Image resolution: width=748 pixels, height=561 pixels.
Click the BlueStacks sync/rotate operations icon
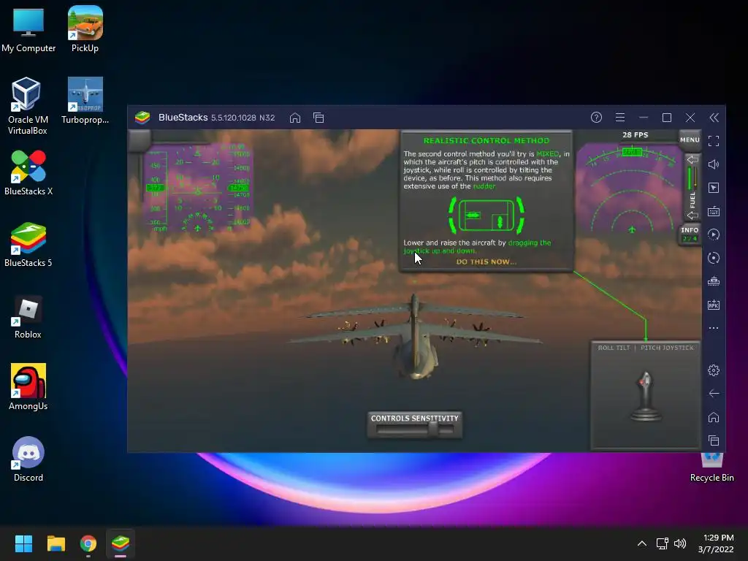coord(714,258)
